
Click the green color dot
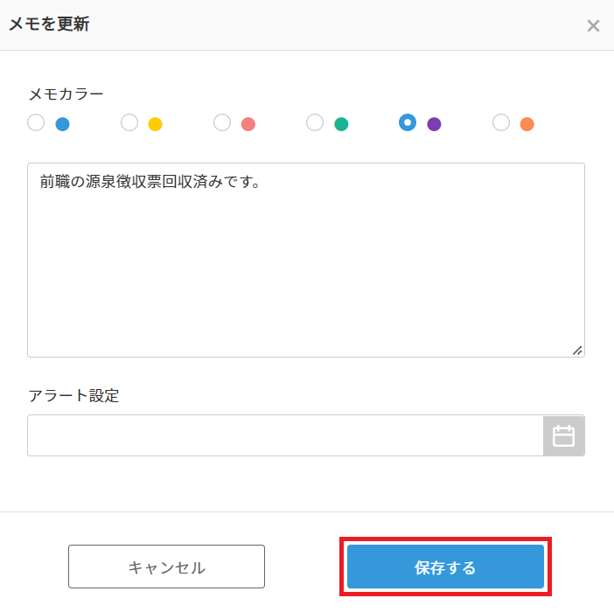tap(341, 124)
